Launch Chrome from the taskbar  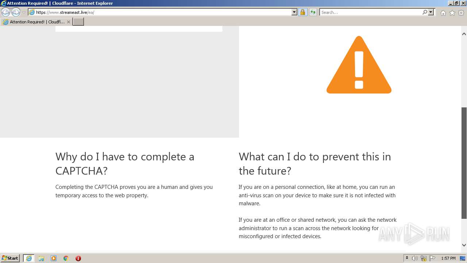pos(66,258)
